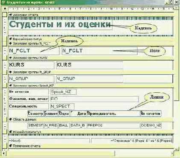Select the 'Нижний колонтитул' section bar
Viewport: 180px width, 158px height.
(91, 132)
